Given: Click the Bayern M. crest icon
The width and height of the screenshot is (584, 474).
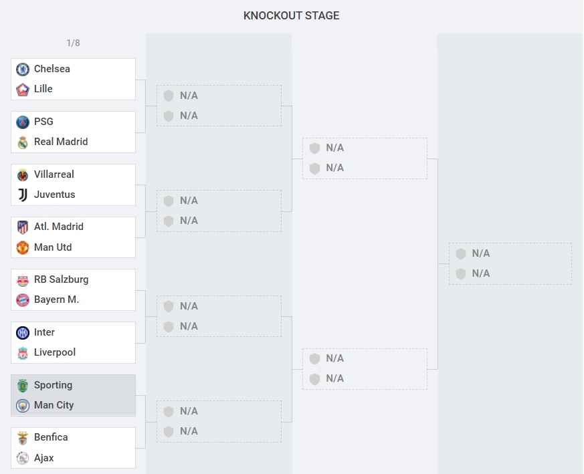Looking at the screenshot, I should tap(23, 300).
